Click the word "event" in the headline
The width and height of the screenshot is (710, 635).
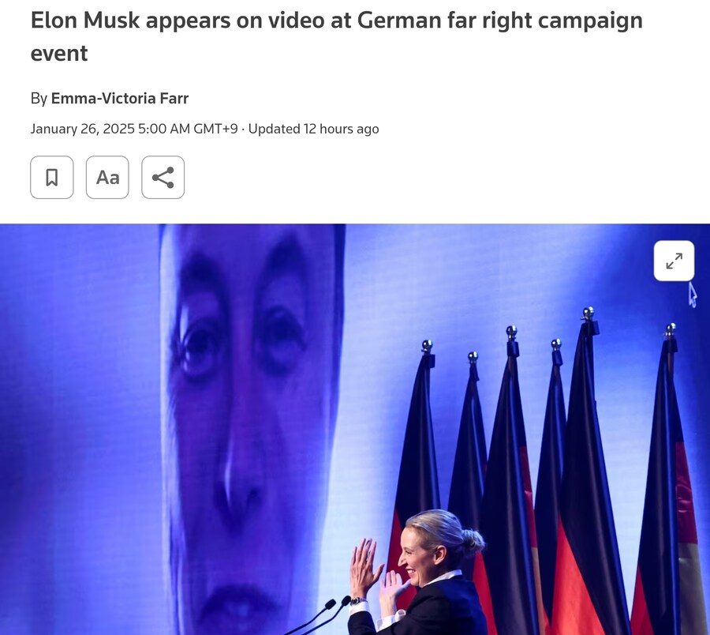pyautogui.click(x=59, y=54)
